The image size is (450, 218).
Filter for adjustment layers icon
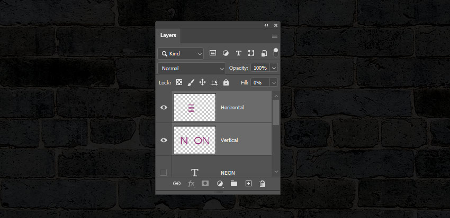point(226,53)
